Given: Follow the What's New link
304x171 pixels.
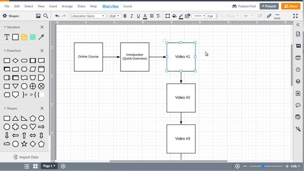Looking at the screenshot, I should tap(111, 6).
